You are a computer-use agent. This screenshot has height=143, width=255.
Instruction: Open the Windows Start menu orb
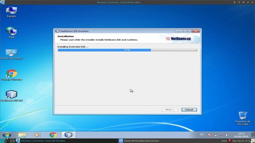tap(7, 135)
